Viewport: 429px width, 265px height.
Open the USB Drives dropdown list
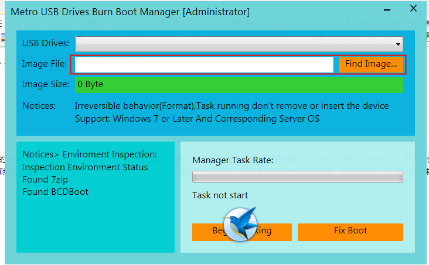pos(239,44)
